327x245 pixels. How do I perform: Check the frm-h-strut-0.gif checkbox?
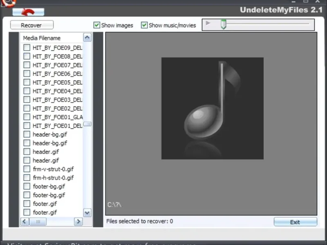coord(27,178)
